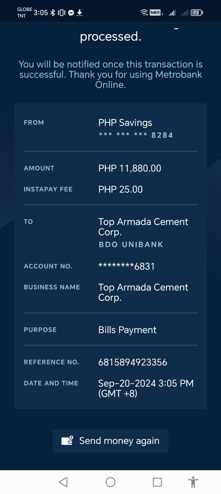Image resolution: width=221 pixels, height=494 pixels.
Task: Tap the accessibility figure icon
Action: coord(193,482)
